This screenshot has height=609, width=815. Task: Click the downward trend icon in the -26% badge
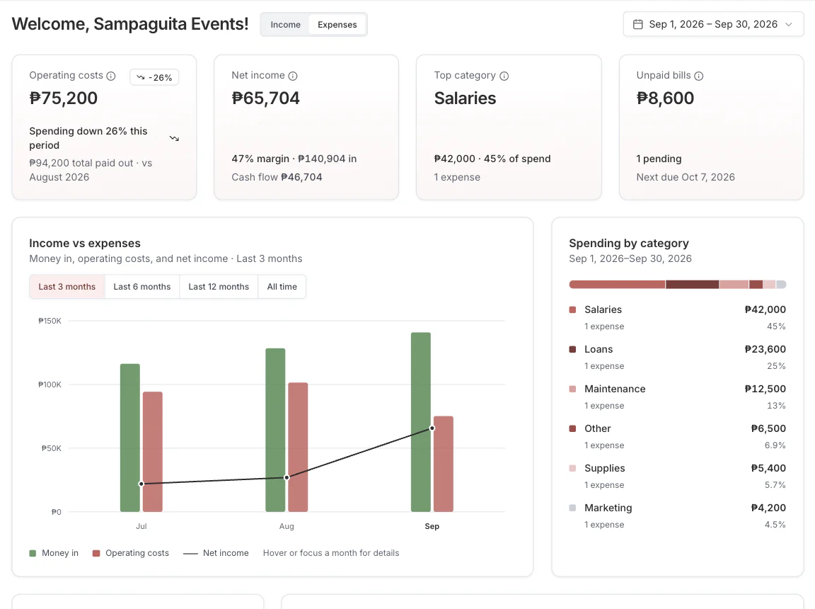pyautogui.click(x=140, y=77)
